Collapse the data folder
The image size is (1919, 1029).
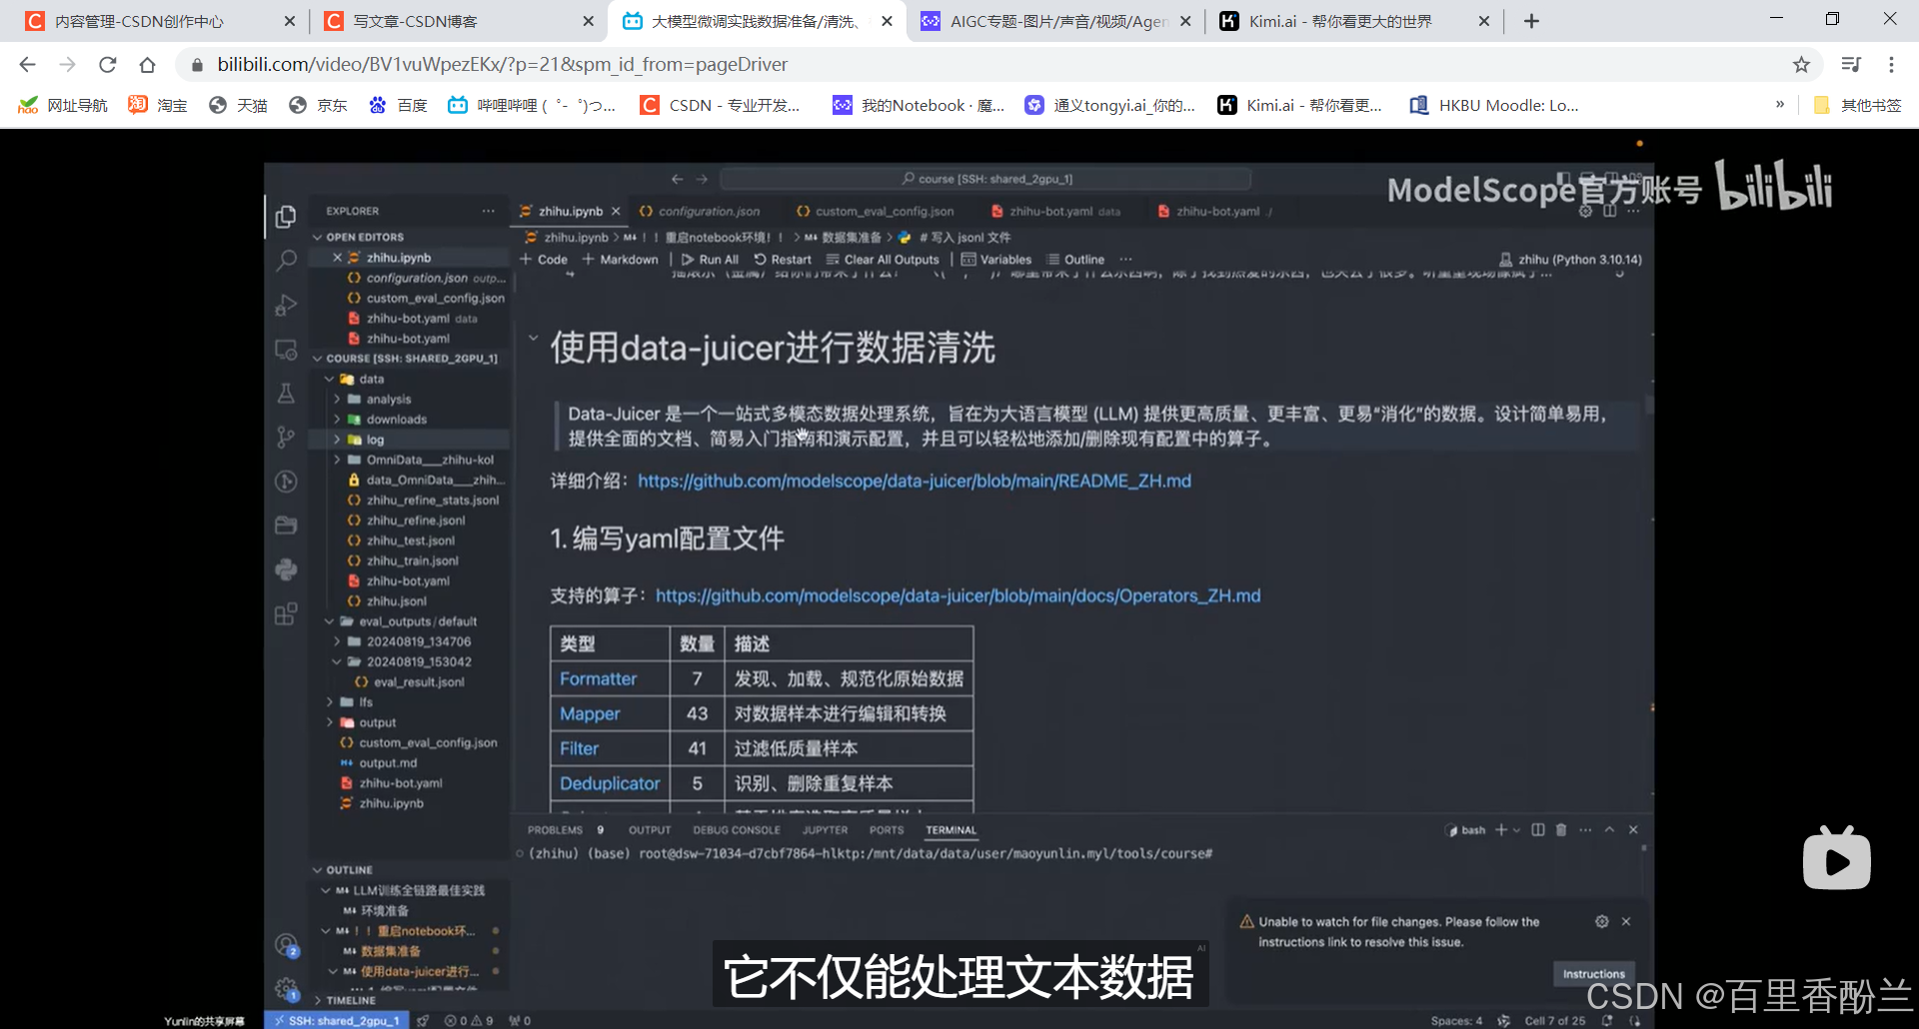point(329,379)
